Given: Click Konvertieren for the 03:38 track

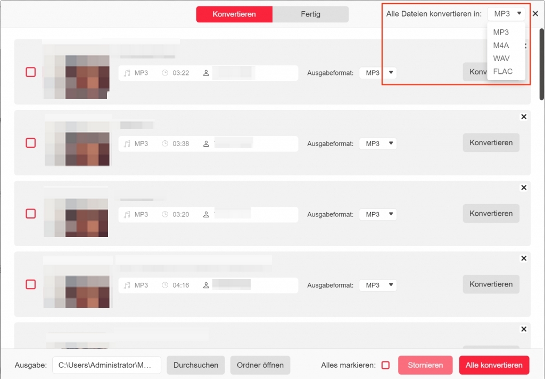Looking at the screenshot, I should click(491, 142).
